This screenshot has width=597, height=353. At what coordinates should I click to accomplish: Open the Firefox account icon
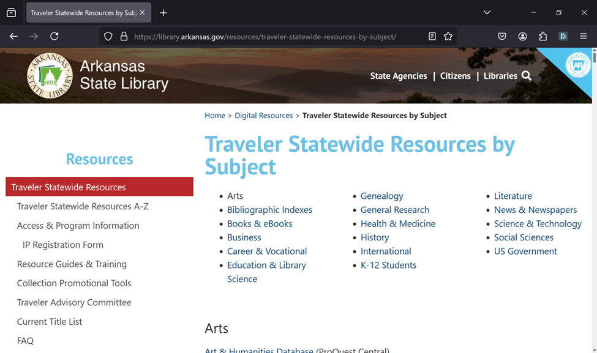(522, 37)
